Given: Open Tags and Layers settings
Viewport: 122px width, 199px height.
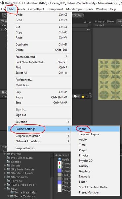Looking at the screenshot, I should (x=96, y=134).
